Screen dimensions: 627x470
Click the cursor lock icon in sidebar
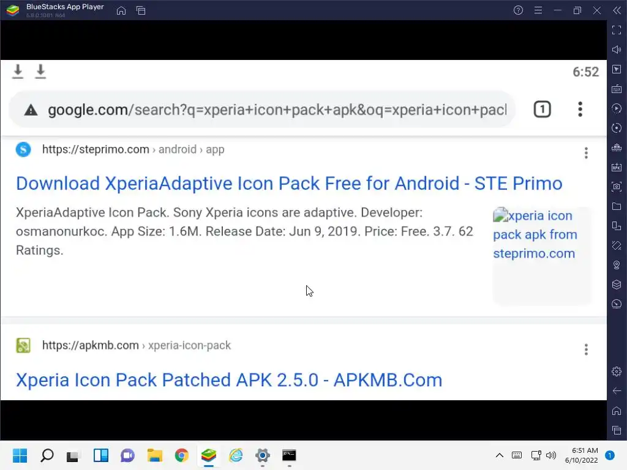click(x=617, y=69)
